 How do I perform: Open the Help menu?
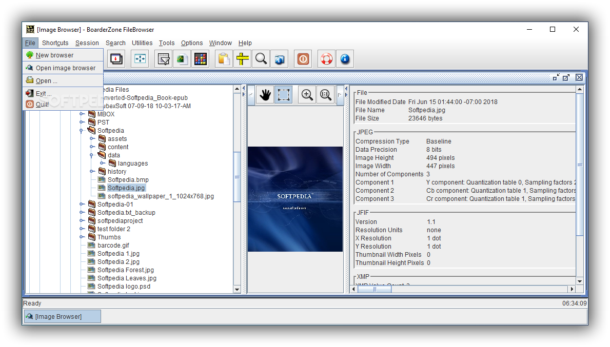[x=245, y=43]
